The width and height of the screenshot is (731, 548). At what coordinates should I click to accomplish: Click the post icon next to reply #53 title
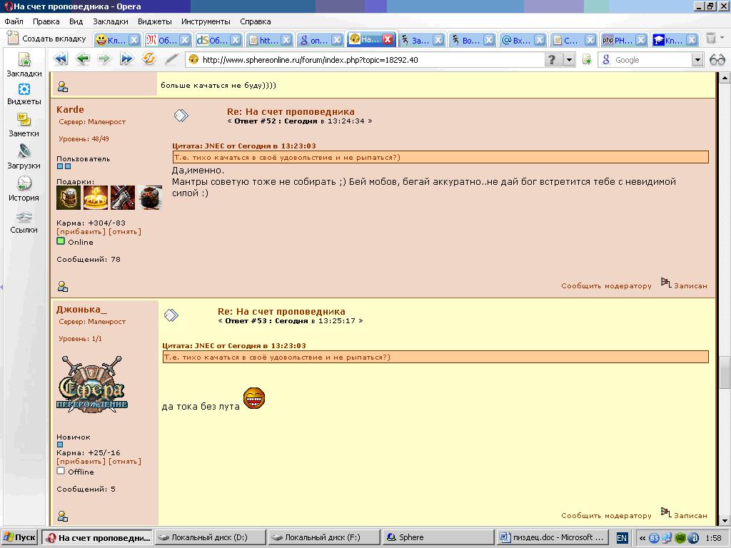tap(171, 315)
